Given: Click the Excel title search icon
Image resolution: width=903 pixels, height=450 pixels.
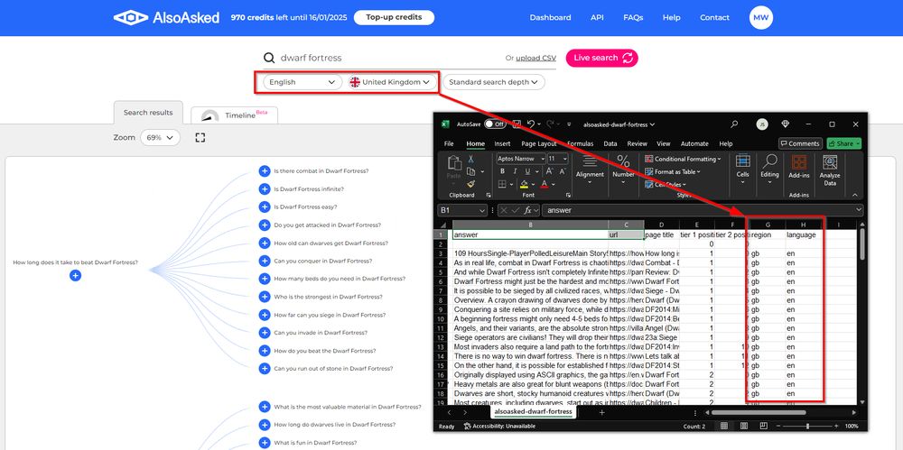Looking at the screenshot, I should click(x=734, y=124).
